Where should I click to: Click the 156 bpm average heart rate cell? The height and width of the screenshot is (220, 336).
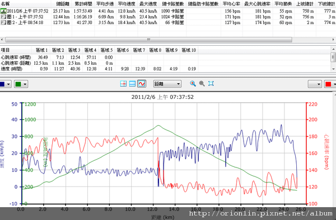pos(232,11)
